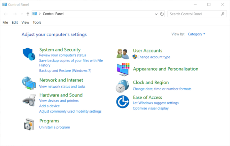Viewport: 230px width, 146px height.
Task: Expand the address bar history dropdown
Action: (156, 14)
